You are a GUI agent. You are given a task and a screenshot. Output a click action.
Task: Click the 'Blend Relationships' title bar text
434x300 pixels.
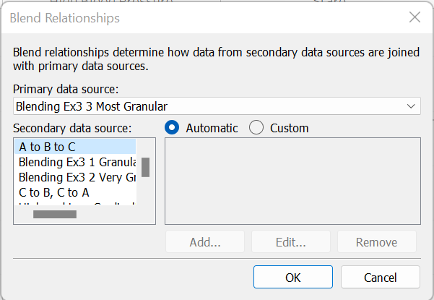(x=65, y=19)
